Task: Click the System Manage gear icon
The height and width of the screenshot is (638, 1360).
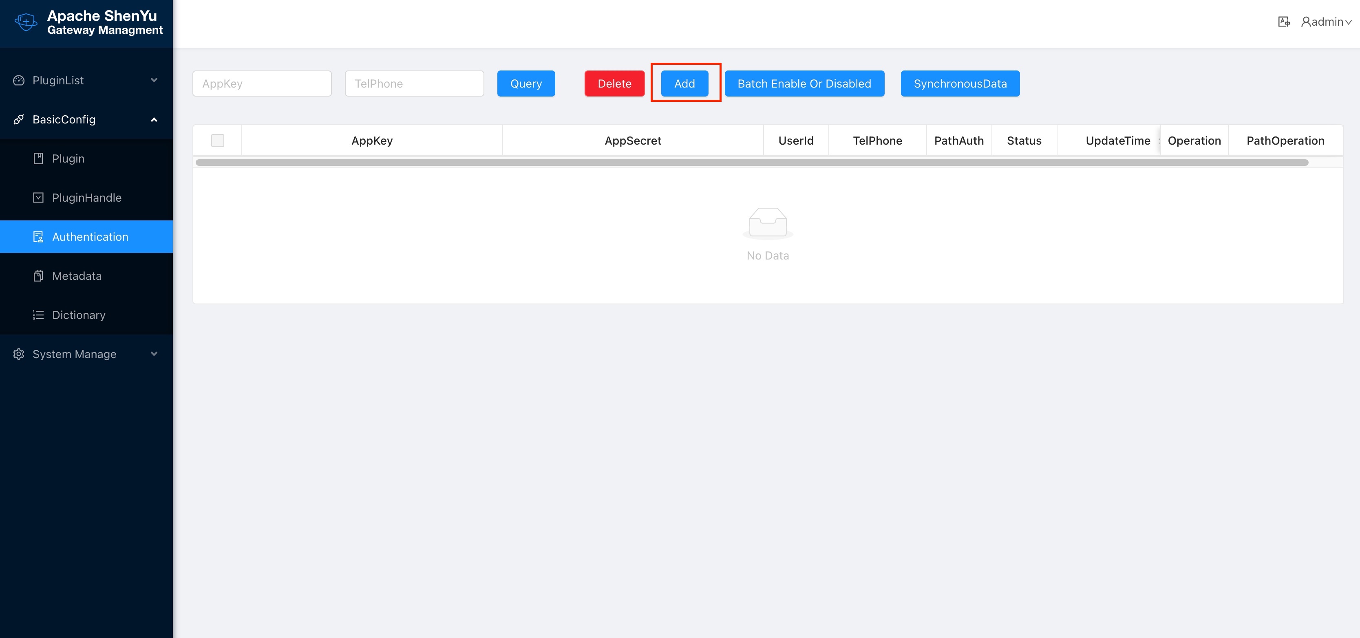Action: pyautogui.click(x=19, y=354)
